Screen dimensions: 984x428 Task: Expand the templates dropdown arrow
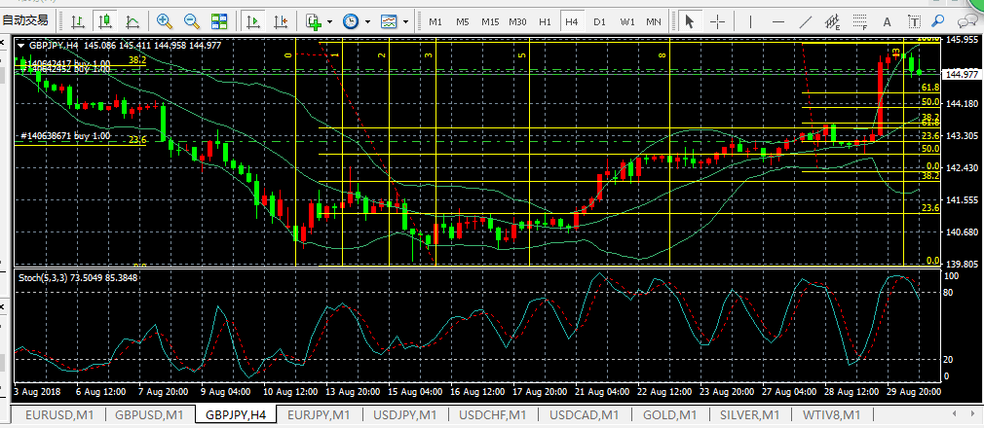click(x=405, y=22)
